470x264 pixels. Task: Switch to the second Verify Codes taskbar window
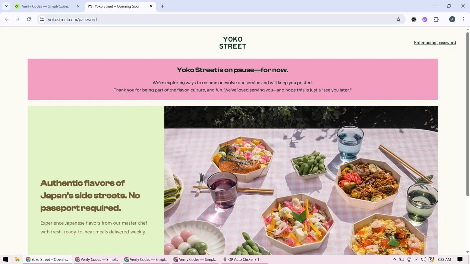point(146,259)
